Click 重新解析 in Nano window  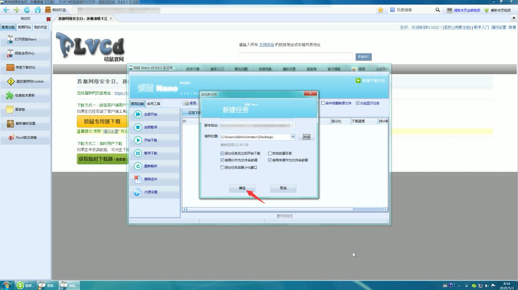click(x=155, y=166)
